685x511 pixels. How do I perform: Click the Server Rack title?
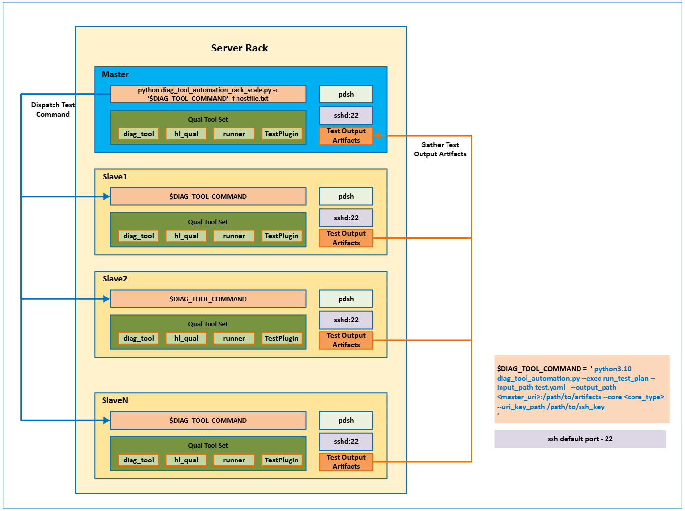[239, 48]
